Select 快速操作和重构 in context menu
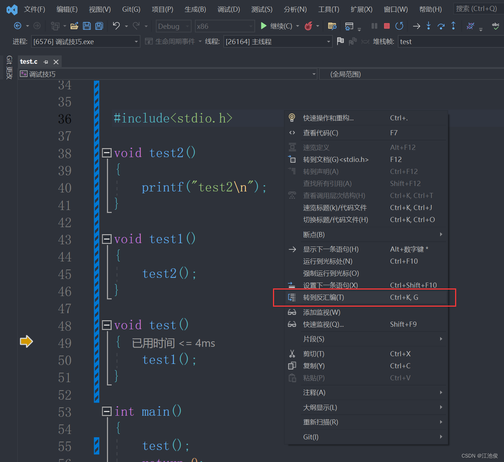Screen dimensions: 504x462 [x=366, y=118]
